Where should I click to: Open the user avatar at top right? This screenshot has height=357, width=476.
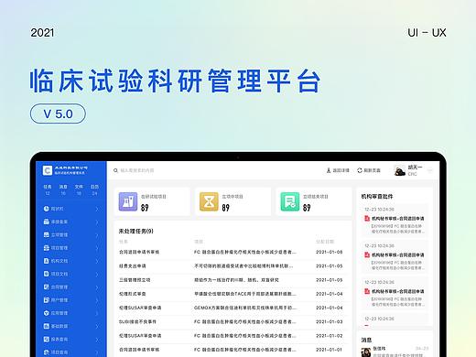click(399, 170)
